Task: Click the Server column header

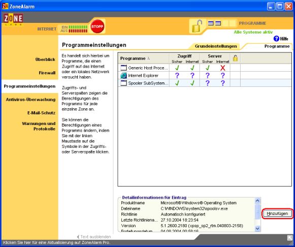Action: [x=215, y=56]
